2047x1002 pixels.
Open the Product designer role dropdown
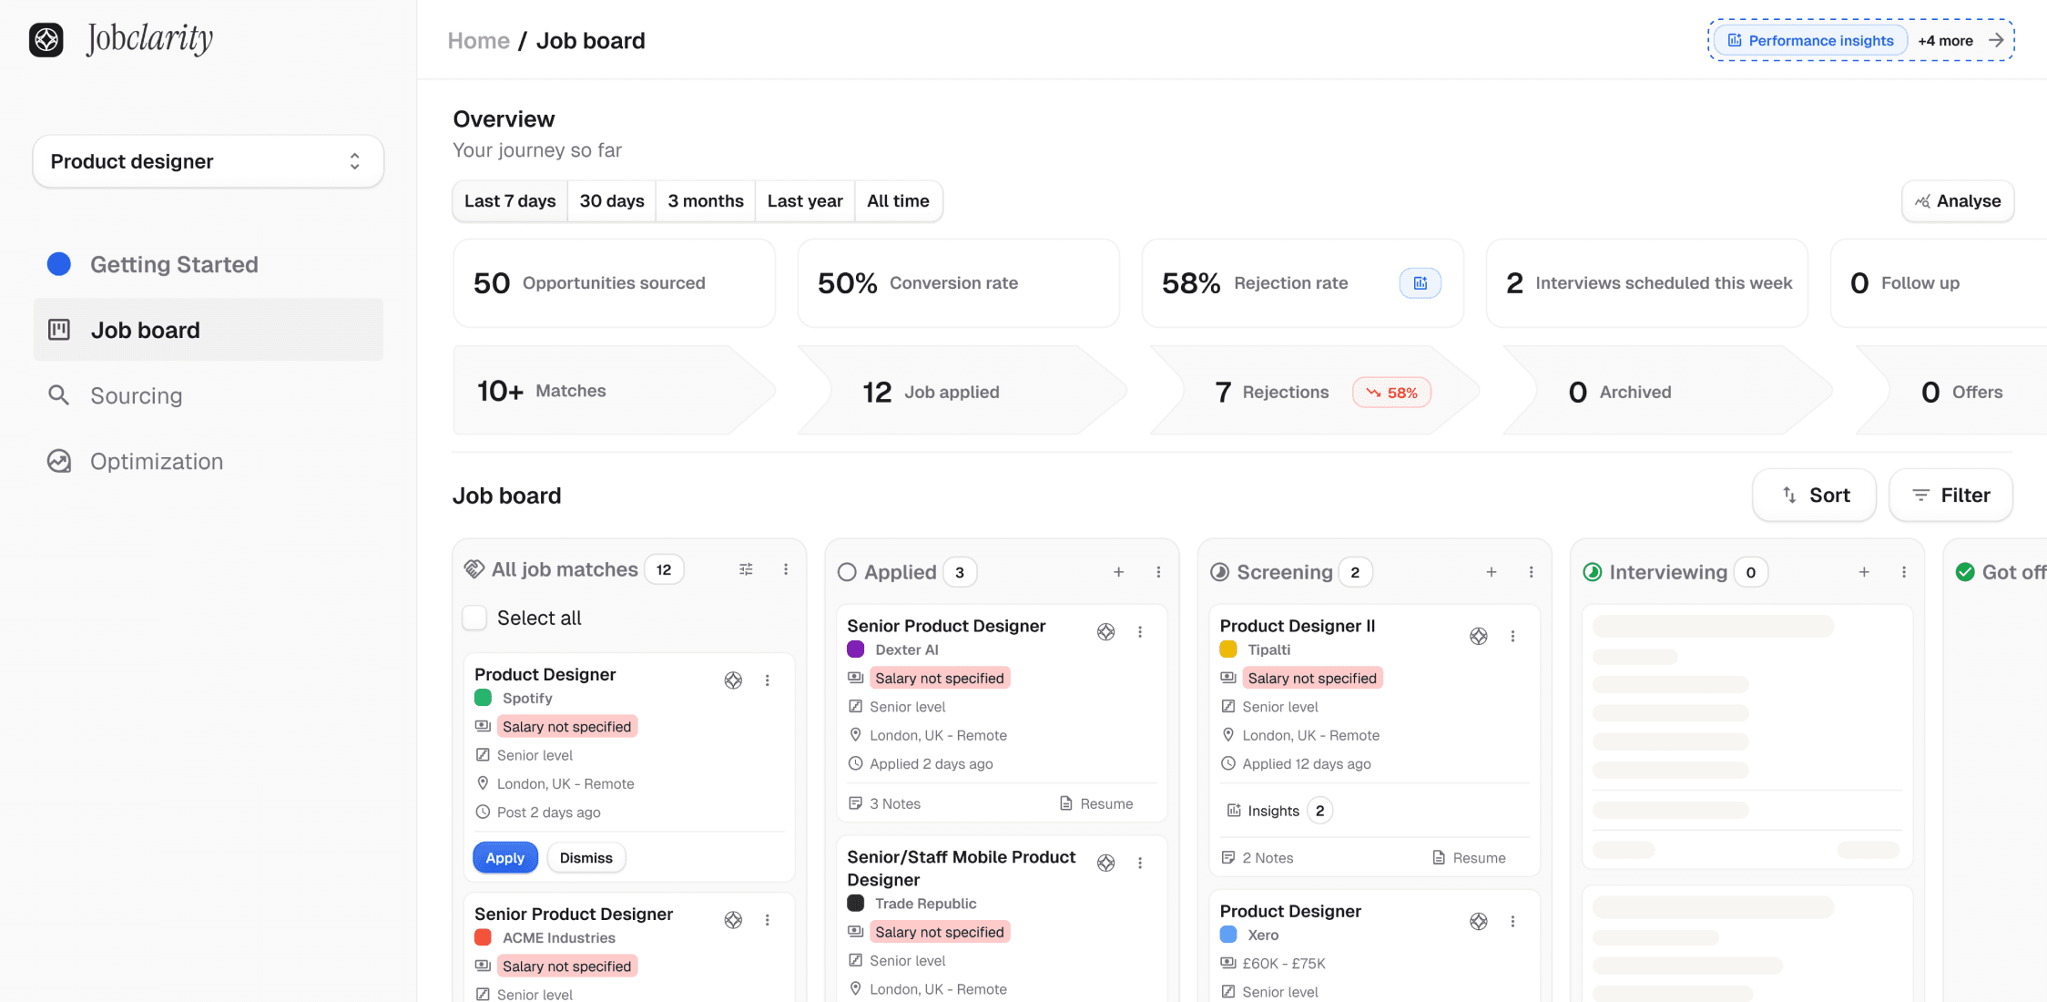coord(208,161)
